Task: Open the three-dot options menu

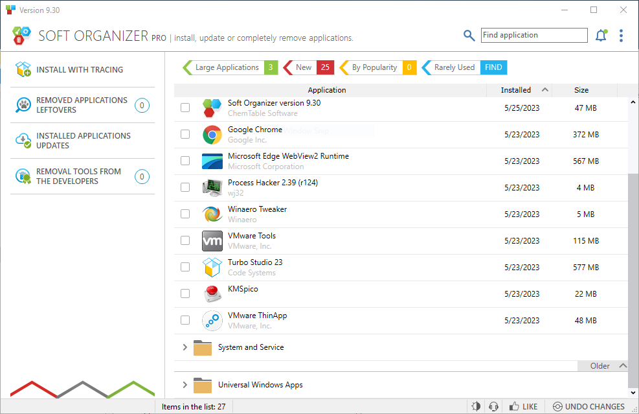Action: click(621, 36)
